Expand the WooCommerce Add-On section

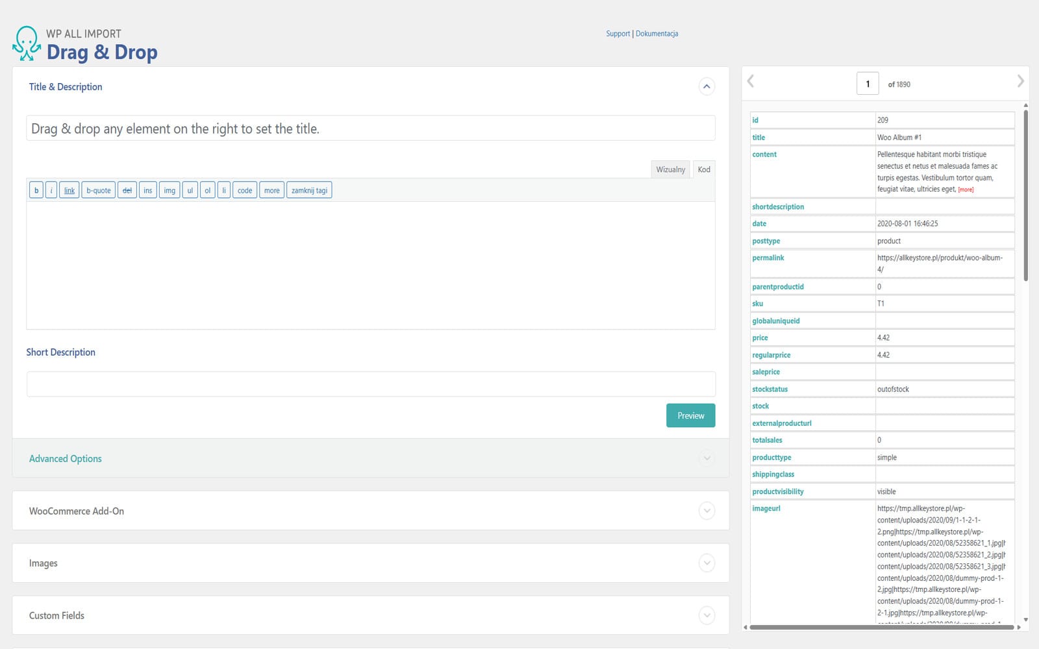(x=707, y=511)
